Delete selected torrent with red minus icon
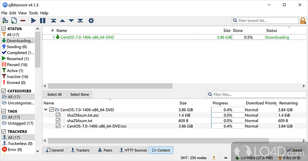This screenshot has width=308, height=161. click(23, 20)
